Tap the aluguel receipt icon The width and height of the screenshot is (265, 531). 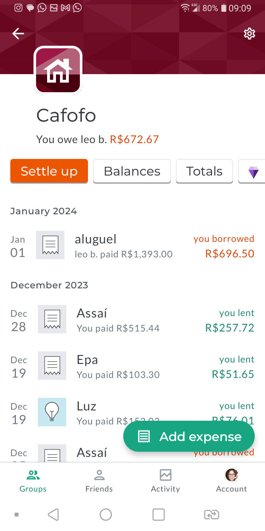50,245
